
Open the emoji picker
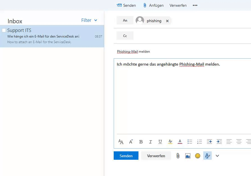point(198,156)
